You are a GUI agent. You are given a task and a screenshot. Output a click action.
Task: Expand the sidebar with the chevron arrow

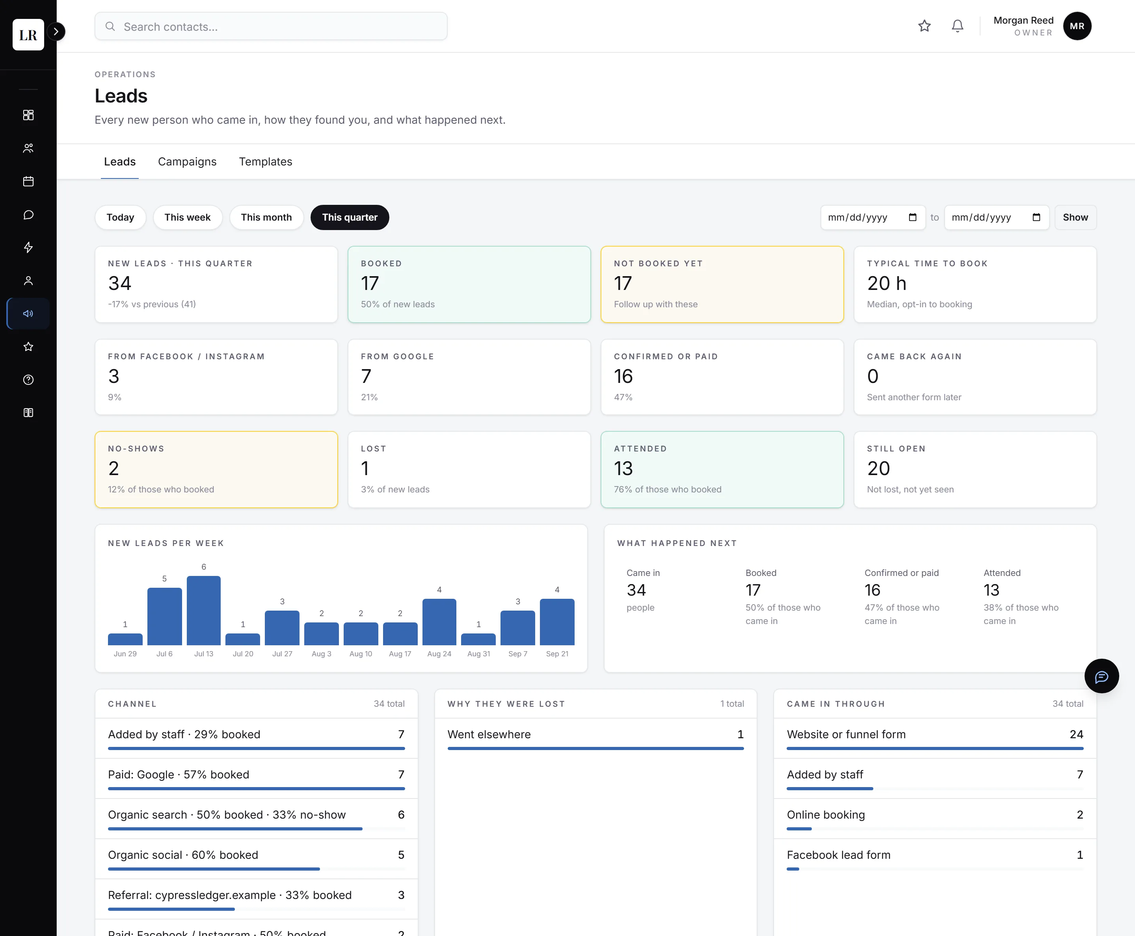[56, 31]
